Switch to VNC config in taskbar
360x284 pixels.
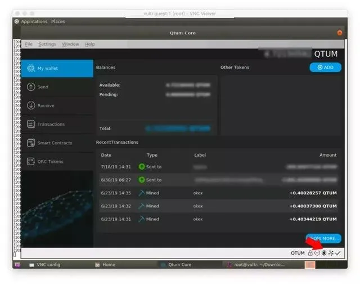coord(45,264)
